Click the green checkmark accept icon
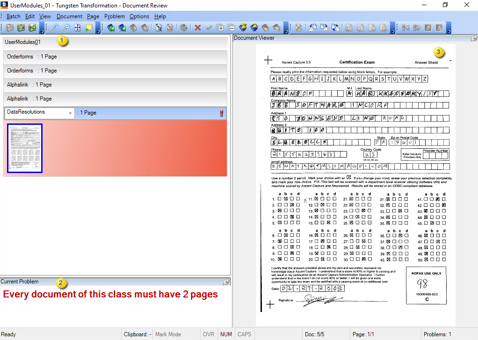The image size is (478, 340). point(209,28)
